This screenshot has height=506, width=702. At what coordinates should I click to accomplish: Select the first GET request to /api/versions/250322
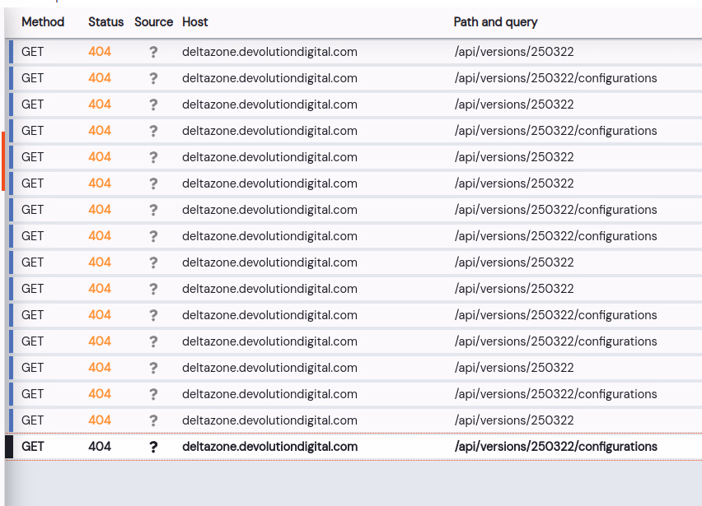(513, 52)
